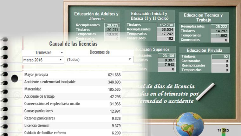
Task: Click Reemplazantes value 25.222 in Educación Técnica
Action: 219,27
